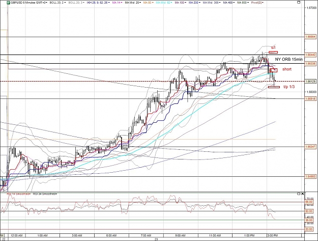
Task: Open the MA Mid 20 indicator menu
Action: 133,3
